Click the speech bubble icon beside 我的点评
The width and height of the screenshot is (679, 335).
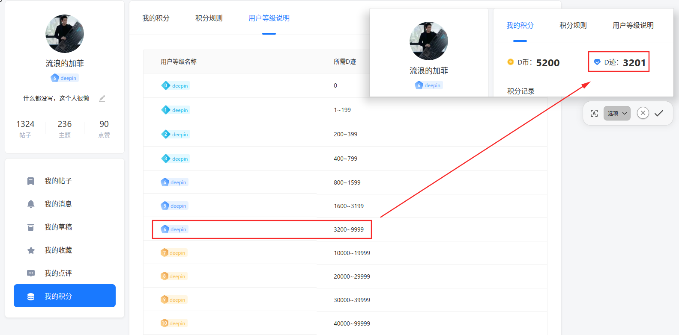[31, 273]
